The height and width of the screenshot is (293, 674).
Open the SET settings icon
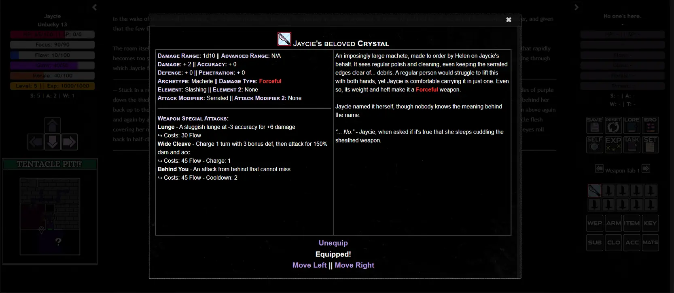pyautogui.click(x=650, y=144)
